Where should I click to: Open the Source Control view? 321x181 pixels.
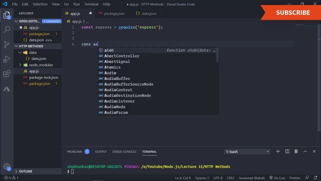[x=7, y=44]
